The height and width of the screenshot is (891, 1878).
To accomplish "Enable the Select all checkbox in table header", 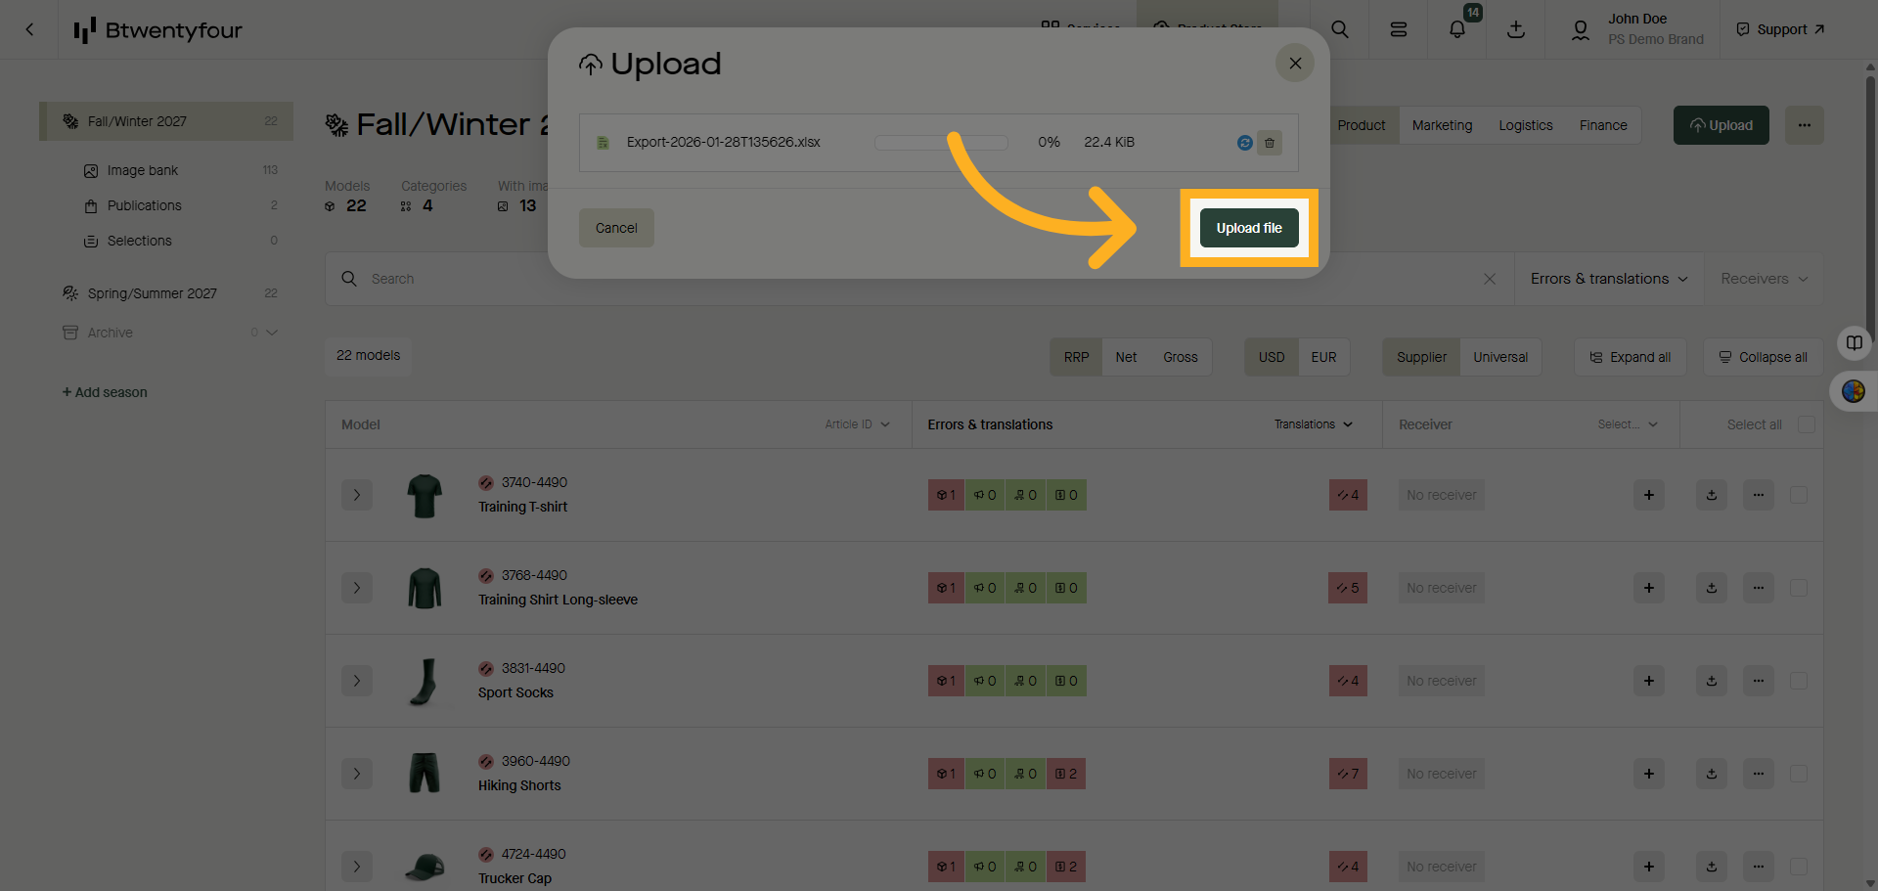I will pos(1805,424).
